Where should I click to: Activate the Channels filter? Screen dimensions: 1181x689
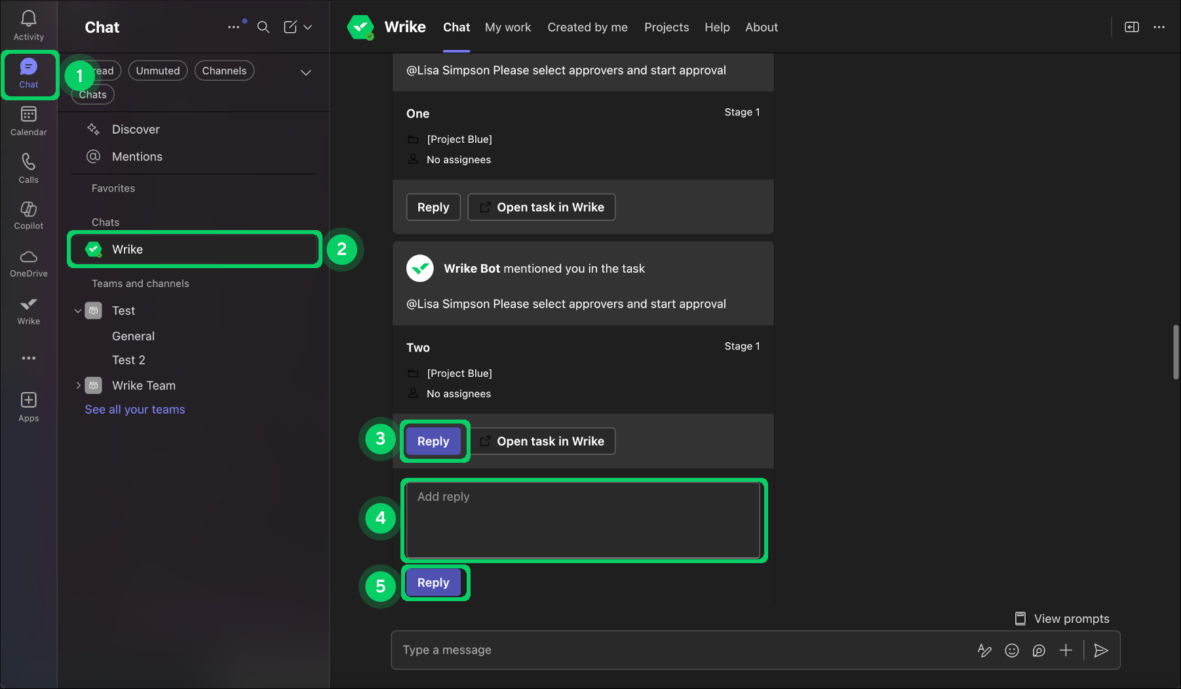[224, 70]
